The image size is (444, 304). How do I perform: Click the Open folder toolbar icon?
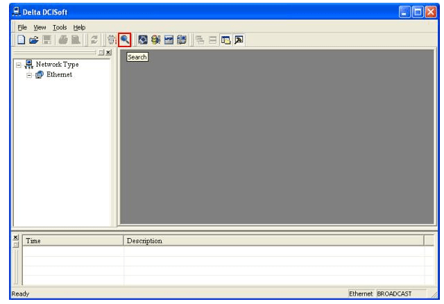[x=35, y=40]
